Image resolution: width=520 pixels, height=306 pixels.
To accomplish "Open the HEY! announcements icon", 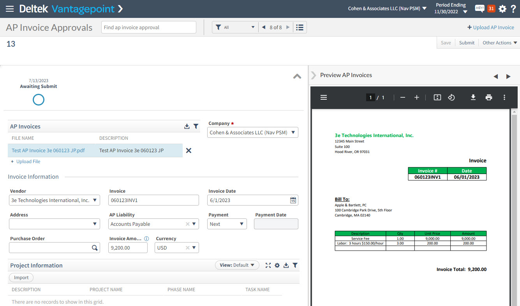I will 479,9.
